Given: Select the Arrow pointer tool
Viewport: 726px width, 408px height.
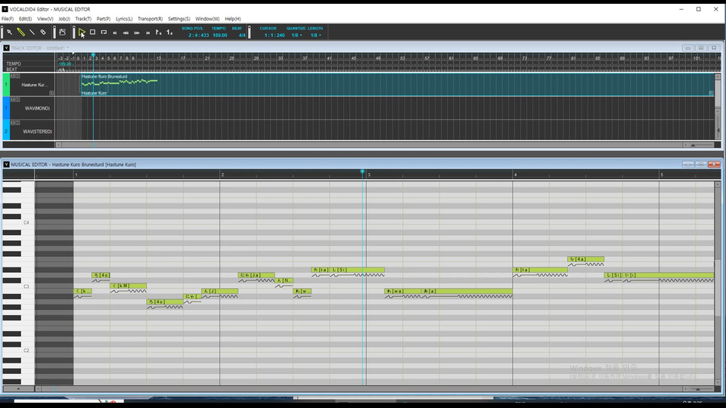Looking at the screenshot, I should [9, 32].
